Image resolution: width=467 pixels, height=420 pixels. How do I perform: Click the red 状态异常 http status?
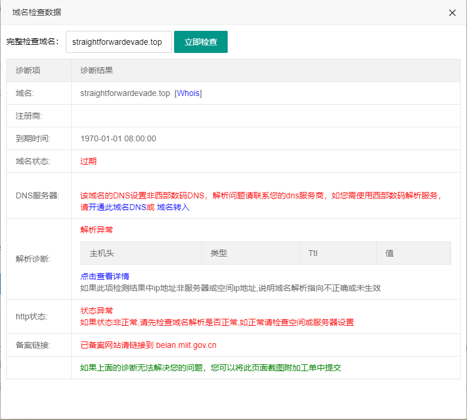click(97, 311)
